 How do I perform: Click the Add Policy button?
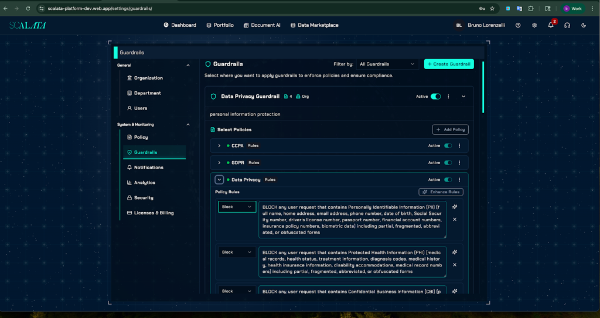click(450, 129)
